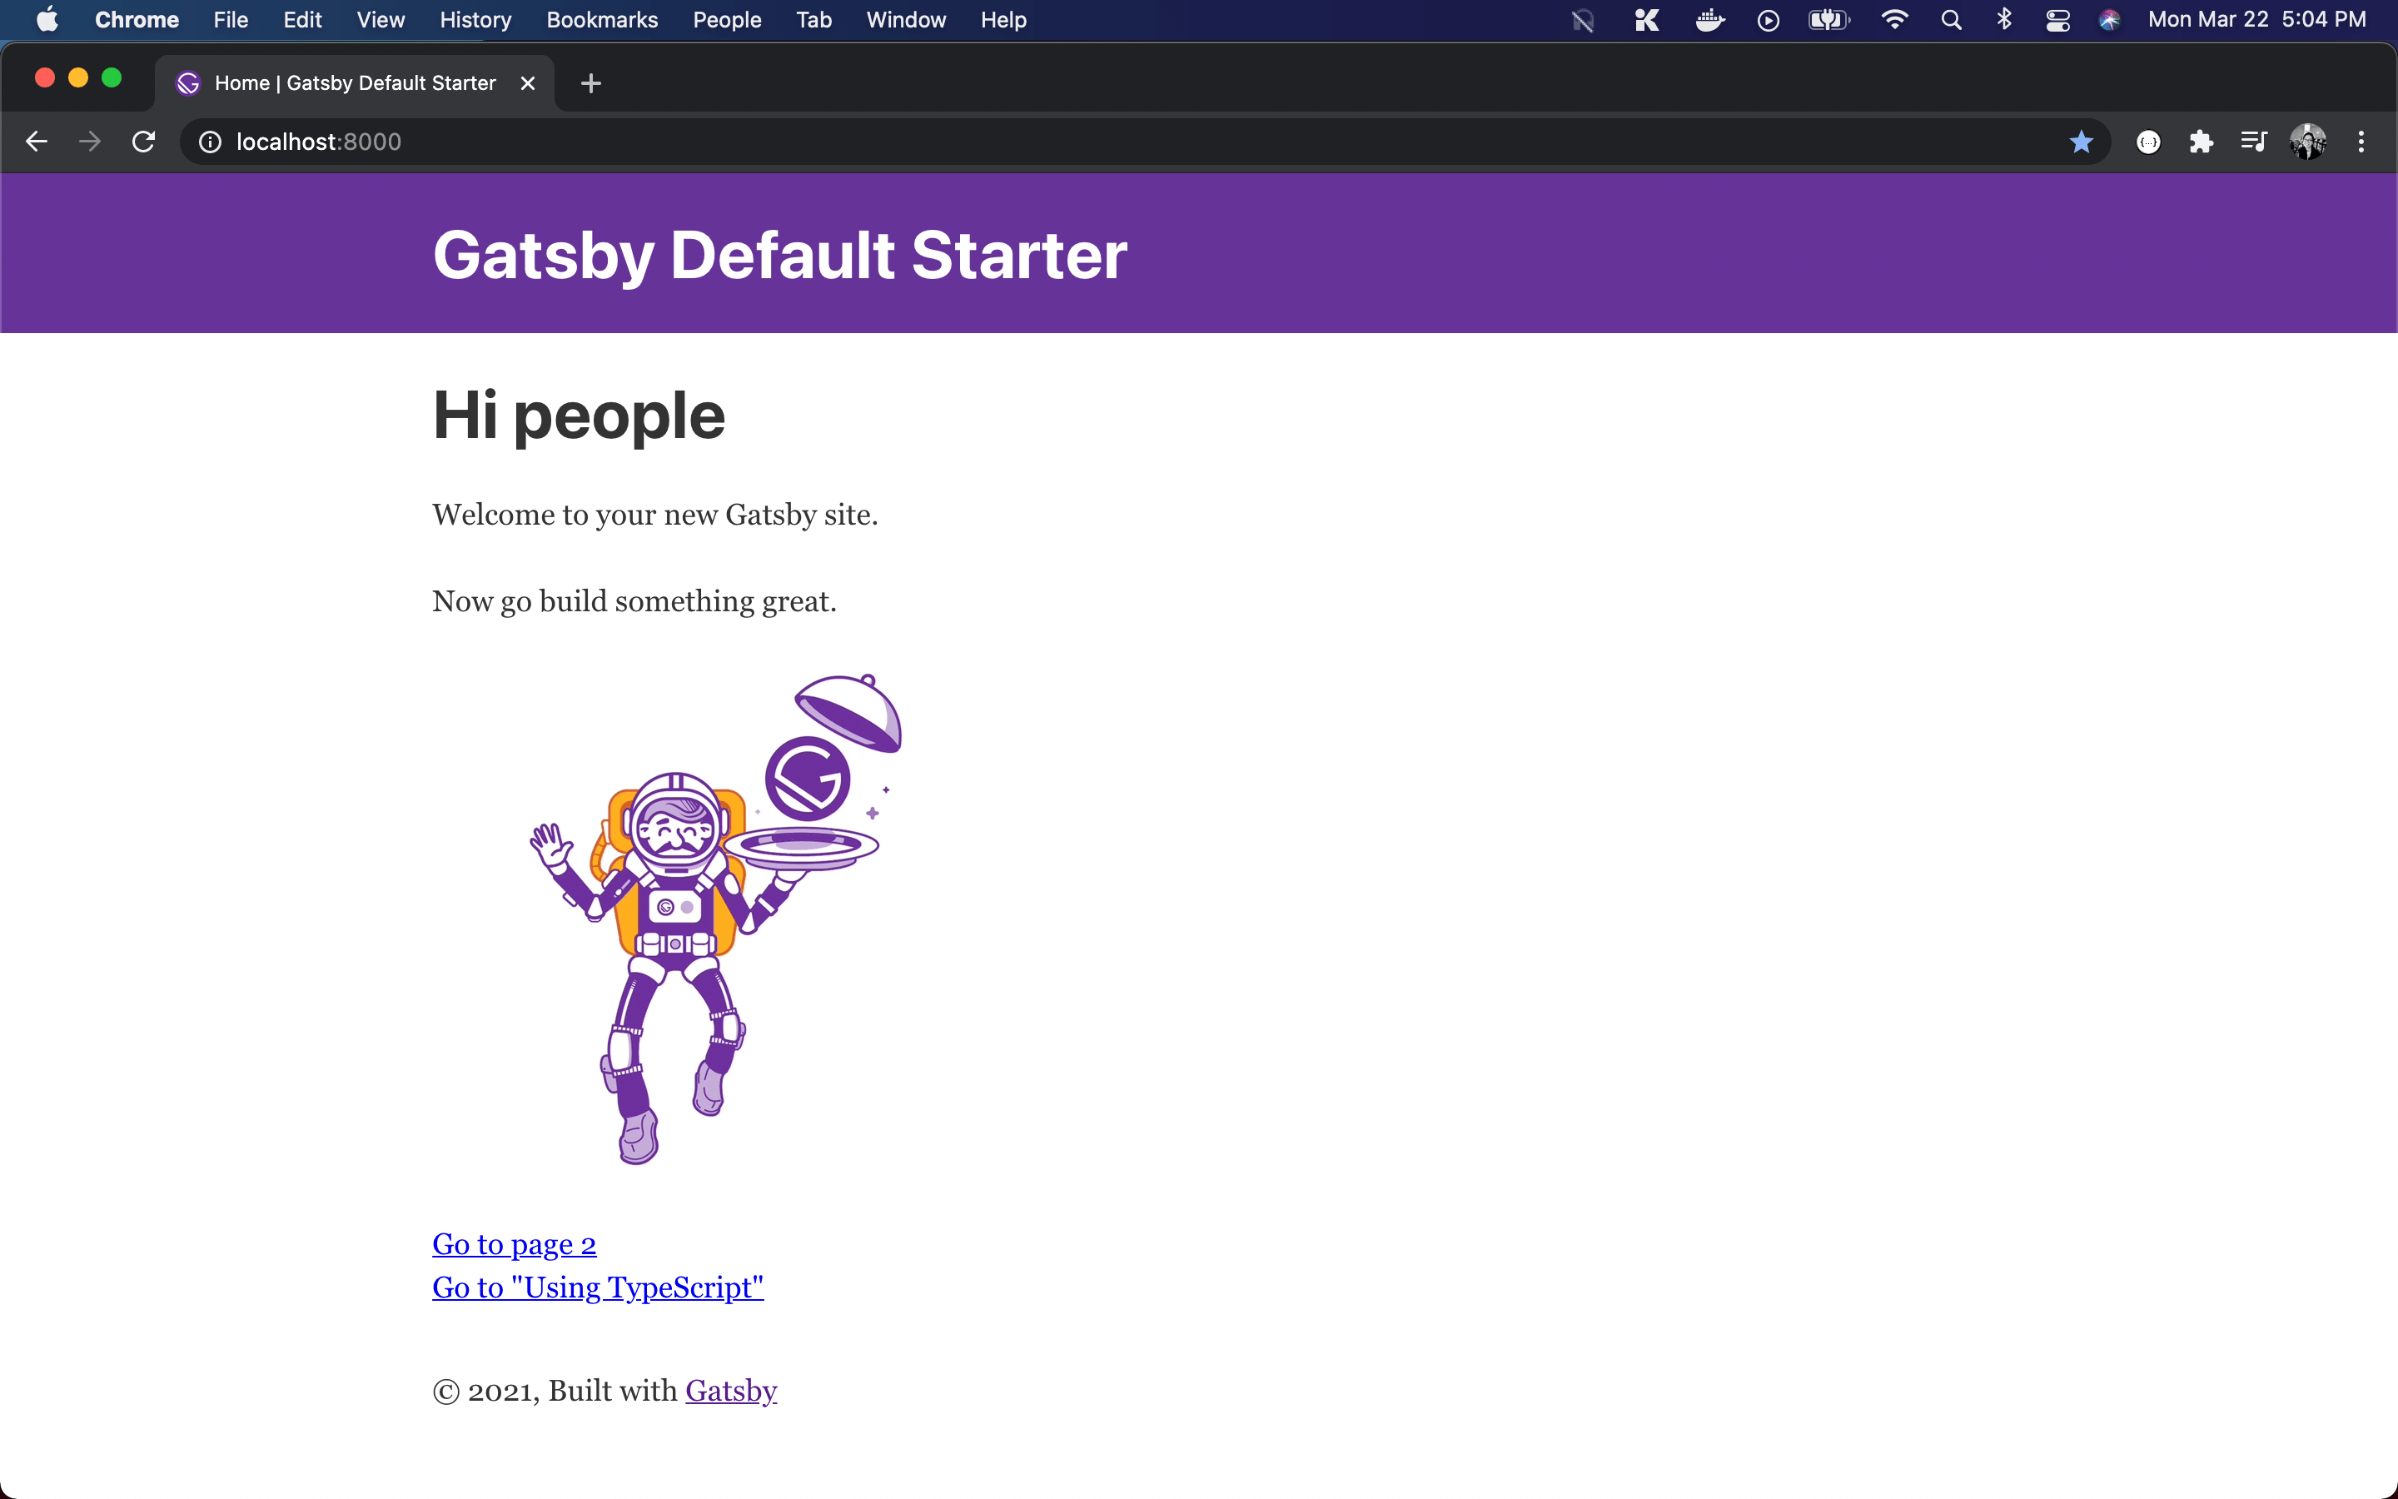Click the Gatsby footer link
The image size is (2398, 1499).
pyautogui.click(x=730, y=1390)
